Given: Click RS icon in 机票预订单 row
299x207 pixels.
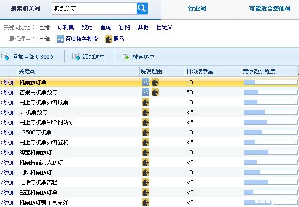Looking at the screenshot, I should [146, 82].
